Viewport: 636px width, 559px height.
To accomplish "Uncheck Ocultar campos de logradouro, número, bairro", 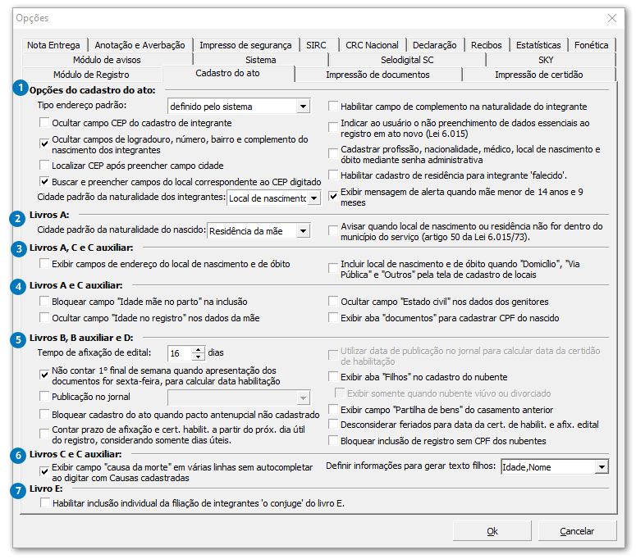I will [44, 143].
